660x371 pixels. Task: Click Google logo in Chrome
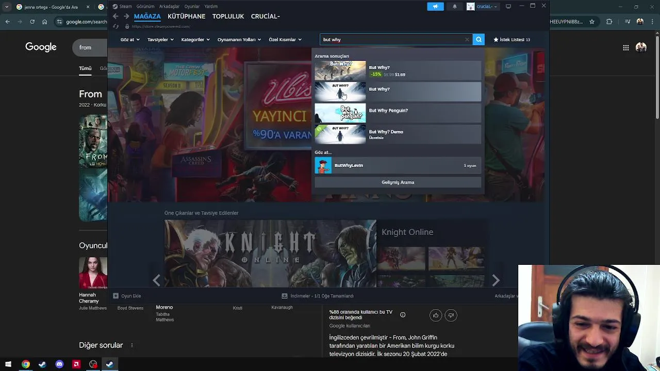click(x=41, y=47)
